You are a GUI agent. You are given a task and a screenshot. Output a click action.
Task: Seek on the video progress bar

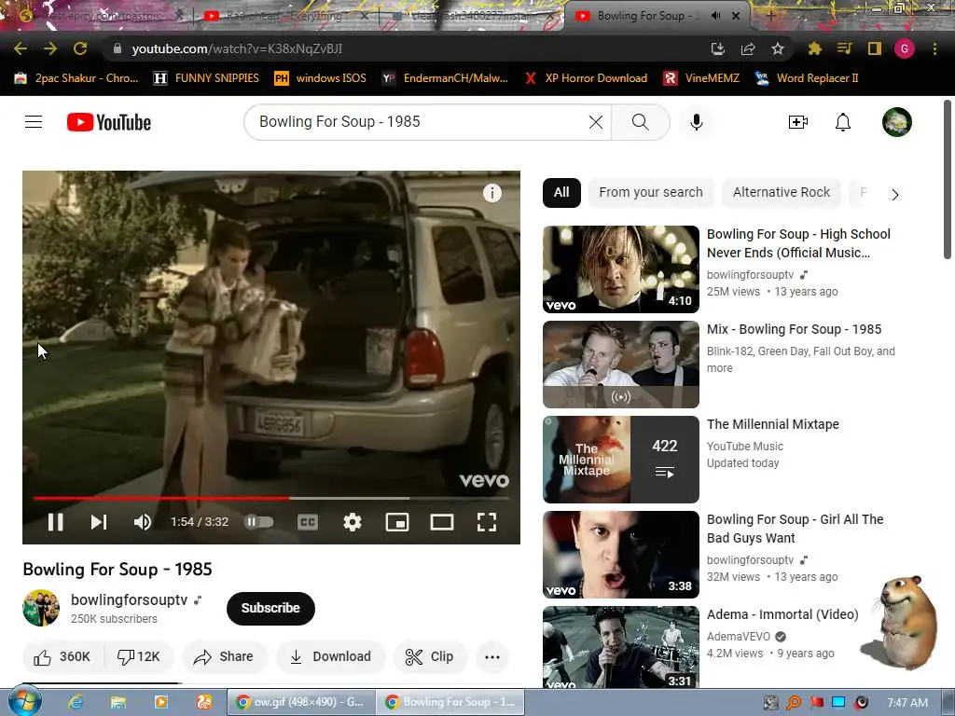click(x=271, y=498)
